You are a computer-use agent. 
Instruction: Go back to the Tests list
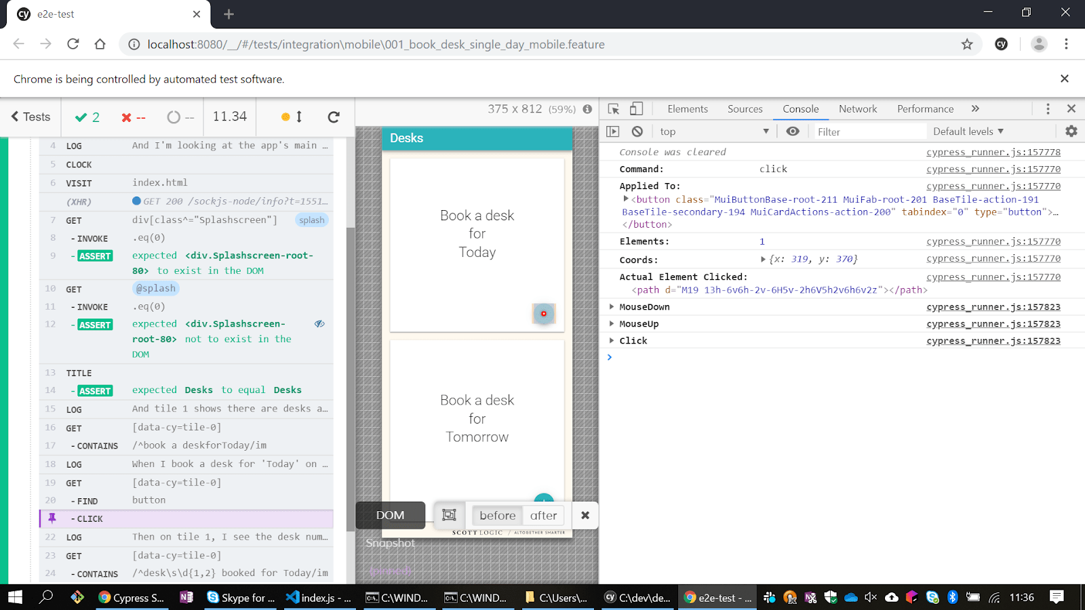(31, 117)
